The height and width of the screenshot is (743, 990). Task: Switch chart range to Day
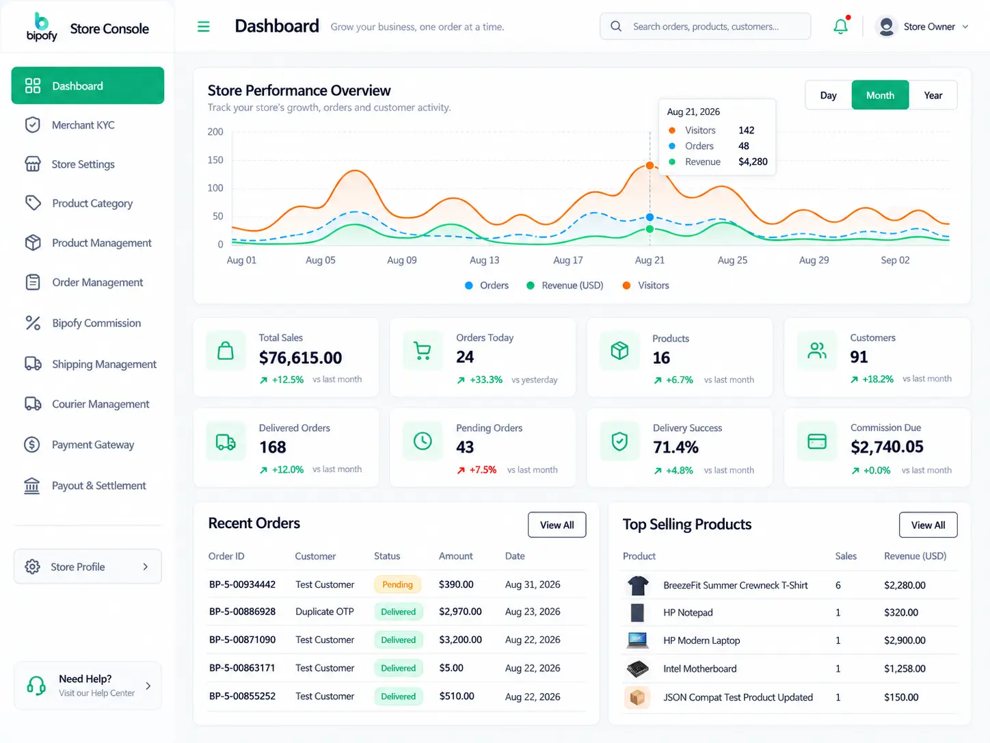click(829, 95)
